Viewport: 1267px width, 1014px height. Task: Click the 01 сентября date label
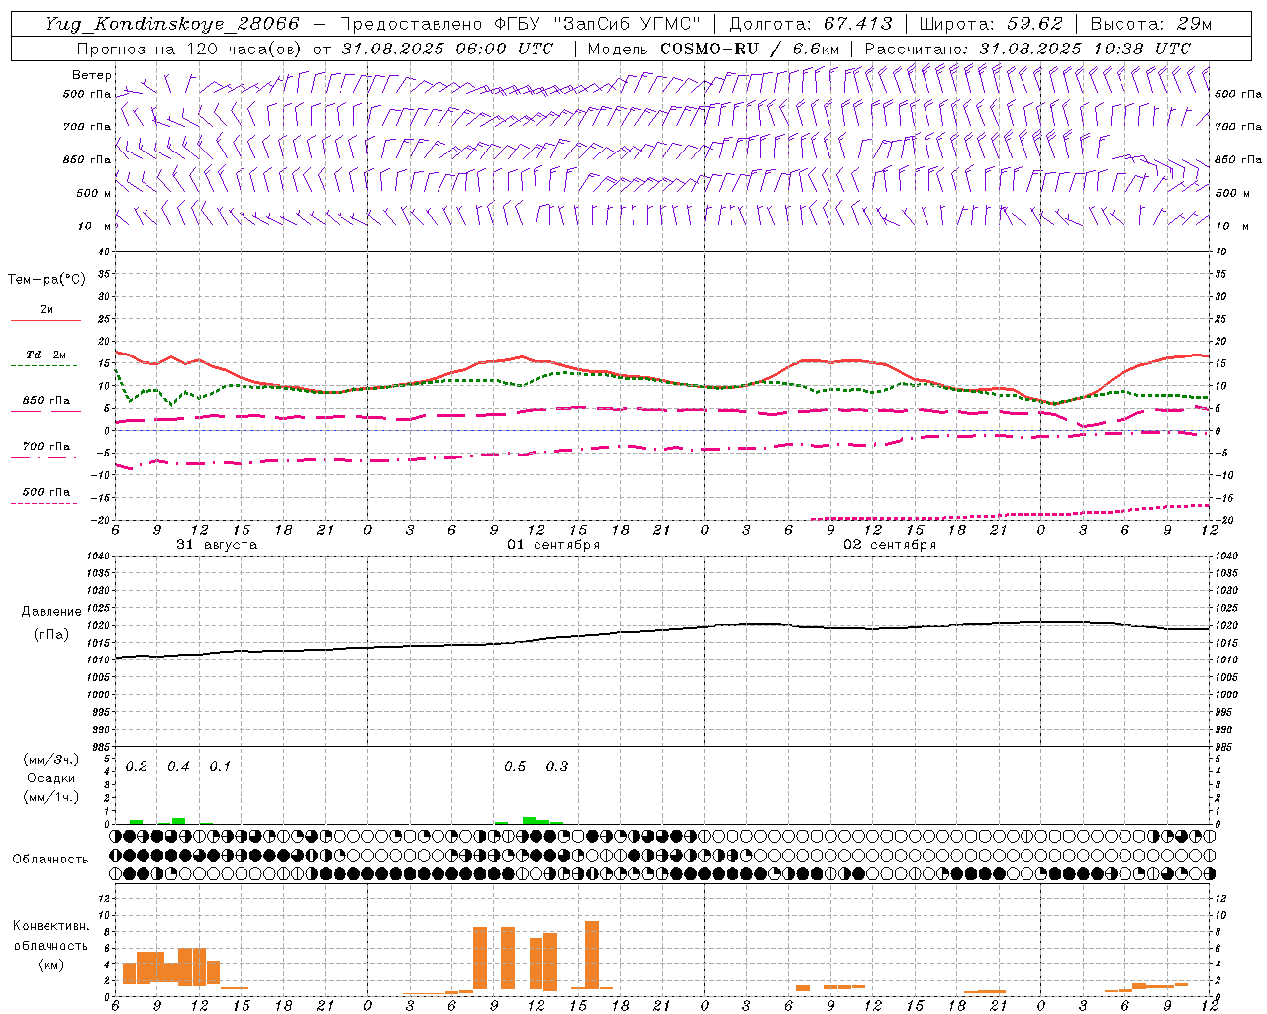[x=553, y=545]
